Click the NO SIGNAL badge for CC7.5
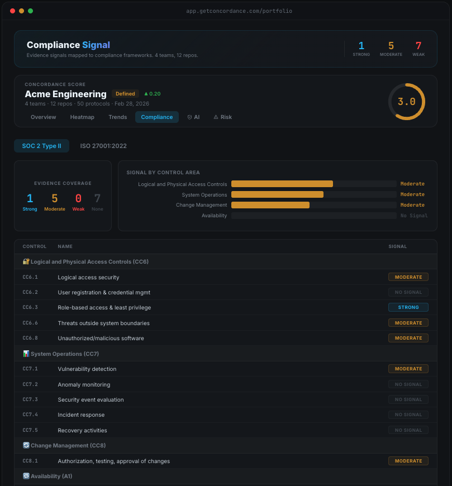Screen dimensions: 452x486 click(x=408, y=430)
